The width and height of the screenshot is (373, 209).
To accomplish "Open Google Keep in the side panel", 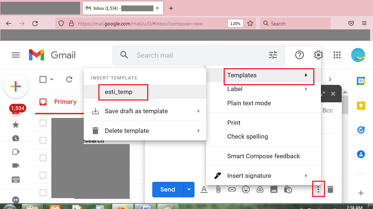I will pos(361,105).
